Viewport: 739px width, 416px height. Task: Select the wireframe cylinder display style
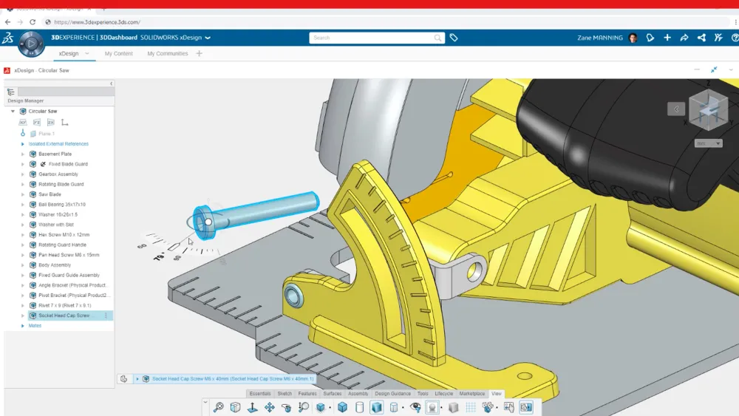[x=359, y=407]
